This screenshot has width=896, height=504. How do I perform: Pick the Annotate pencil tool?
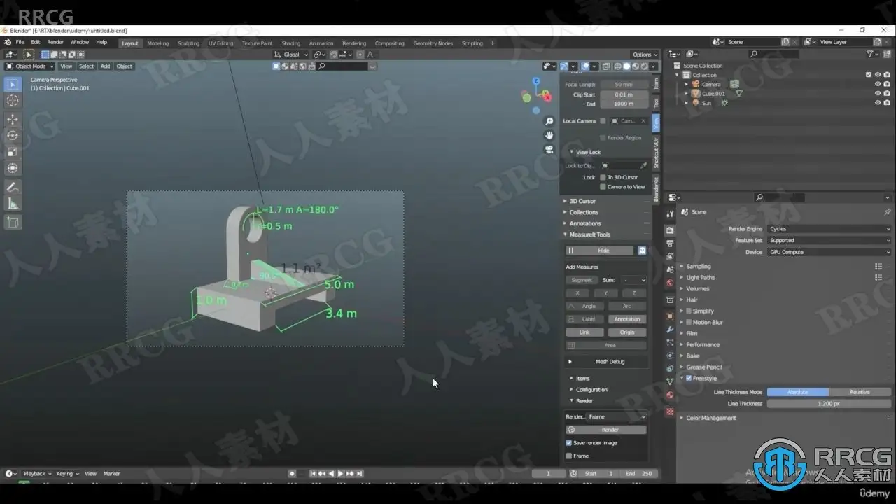pos(13,187)
